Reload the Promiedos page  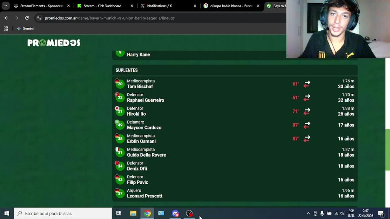click(27, 18)
